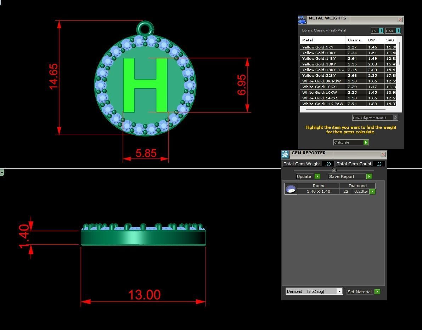
Task: Select the Yellow Gold:14KY row
Action: (348, 58)
